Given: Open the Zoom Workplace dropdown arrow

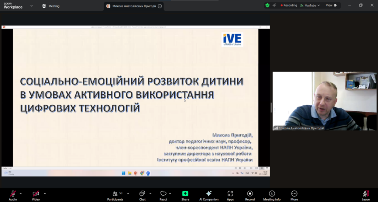Looking at the screenshot, I should click(x=31, y=6).
